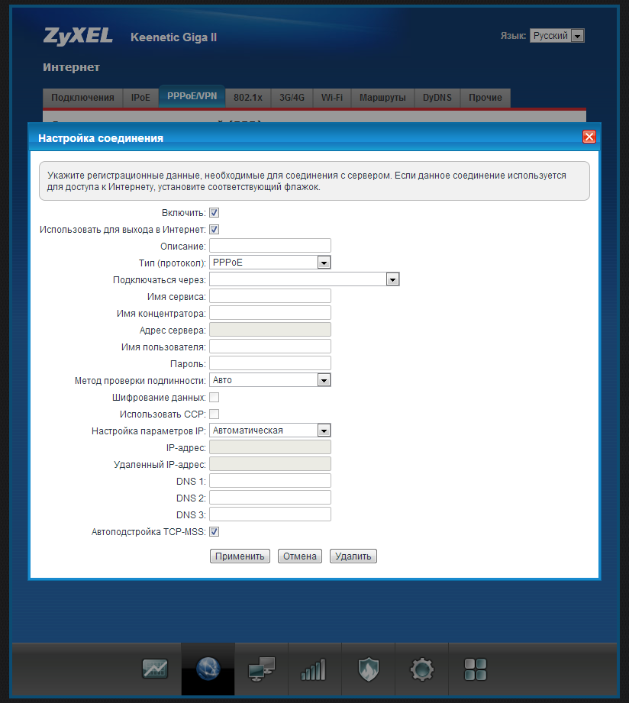The width and height of the screenshot is (629, 703).
Task: Click the Имя концентратора input field
Action: pyautogui.click(x=270, y=313)
